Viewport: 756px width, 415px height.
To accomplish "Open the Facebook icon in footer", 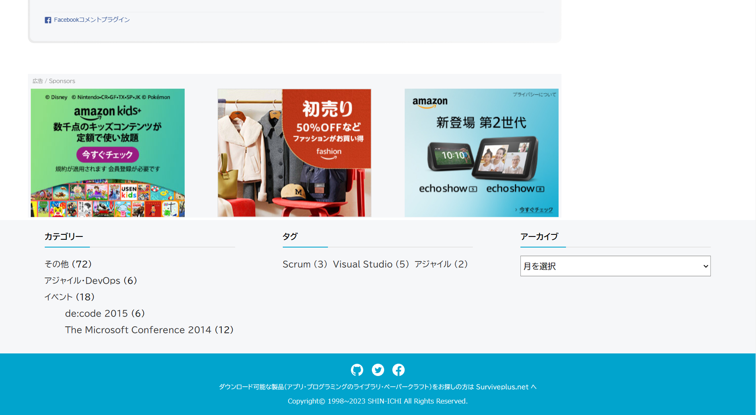I will tap(399, 370).
